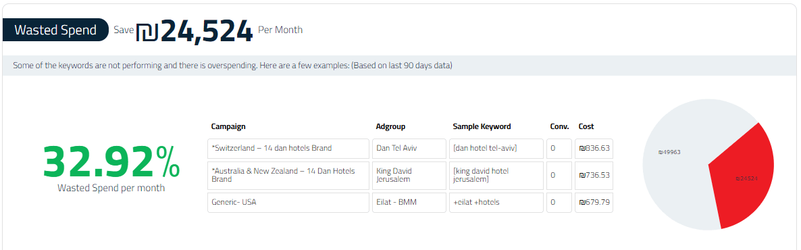Click the Eilat - BMM adgroup cell
Viewport: 801px width, 250px height.
pyautogui.click(x=409, y=203)
